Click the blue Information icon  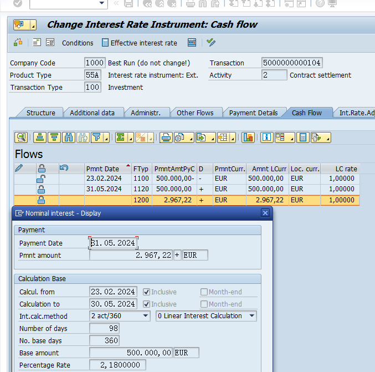click(266, 137)
